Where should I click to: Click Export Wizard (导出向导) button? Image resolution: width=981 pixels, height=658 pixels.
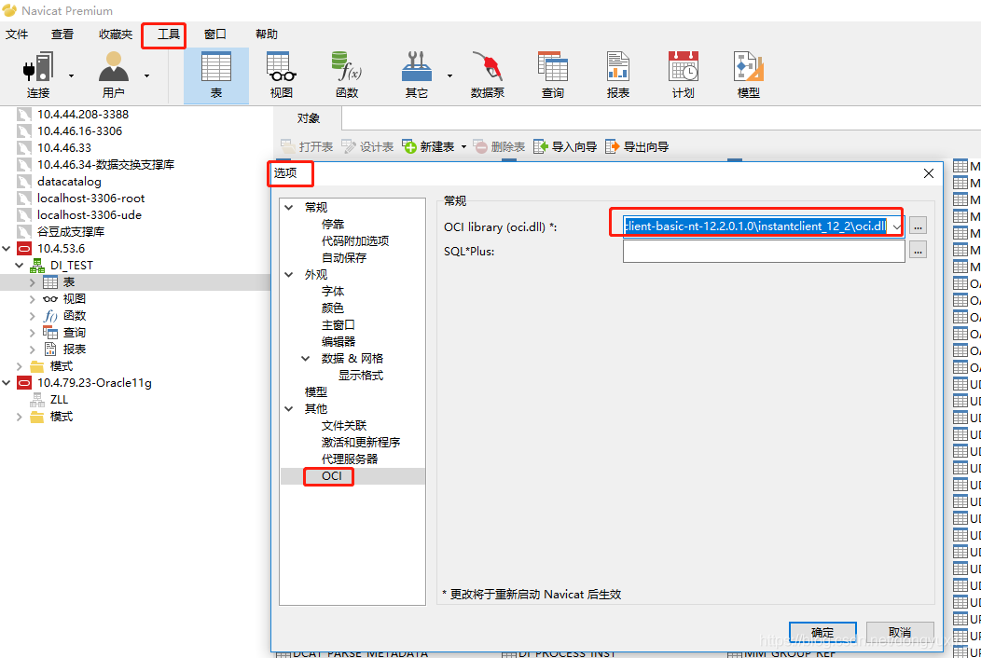tap(637, 147)
